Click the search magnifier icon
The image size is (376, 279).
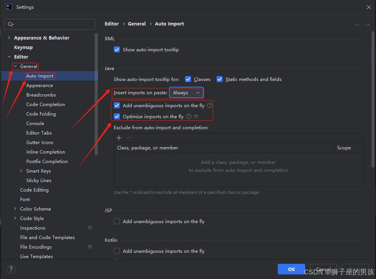[x=11, y=24]
